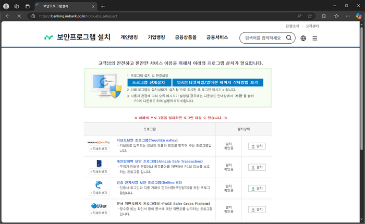Click the computer download shield illustration

[x=106, y=85]
